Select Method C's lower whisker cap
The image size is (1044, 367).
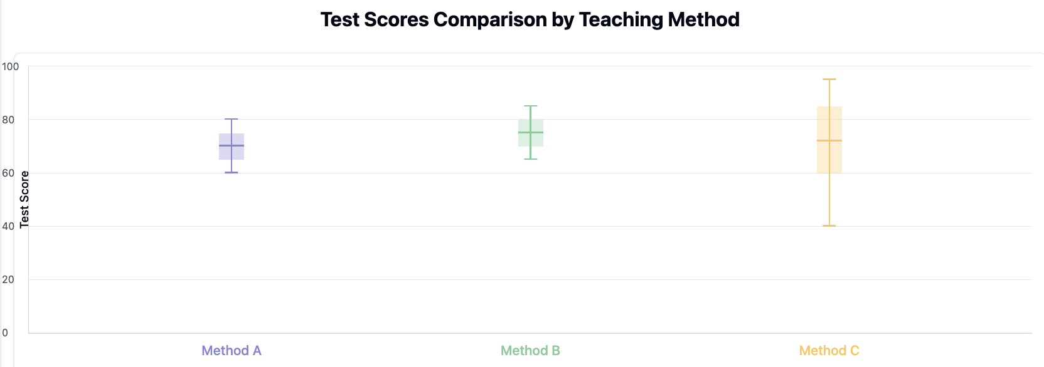click(x=829, y=225)
